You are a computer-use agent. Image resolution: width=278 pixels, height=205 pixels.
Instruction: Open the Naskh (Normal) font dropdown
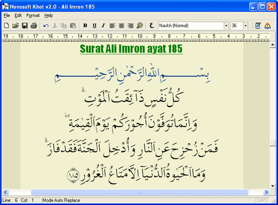click(226, 26)
